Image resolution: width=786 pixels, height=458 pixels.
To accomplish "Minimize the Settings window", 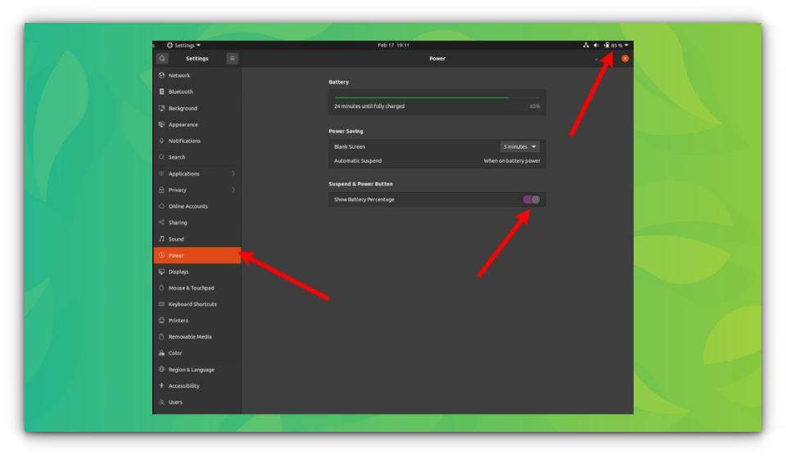I will 596,59.
